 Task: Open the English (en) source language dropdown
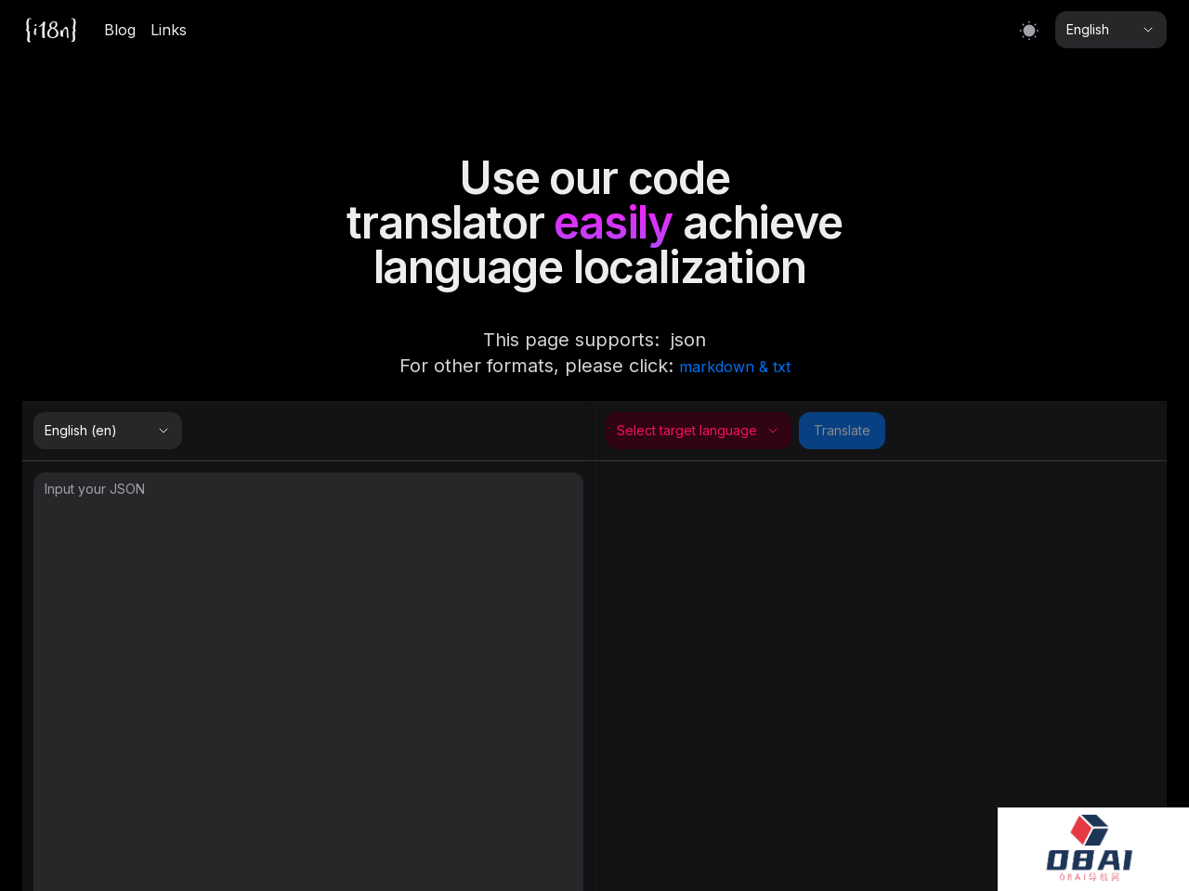click(108, 431)
